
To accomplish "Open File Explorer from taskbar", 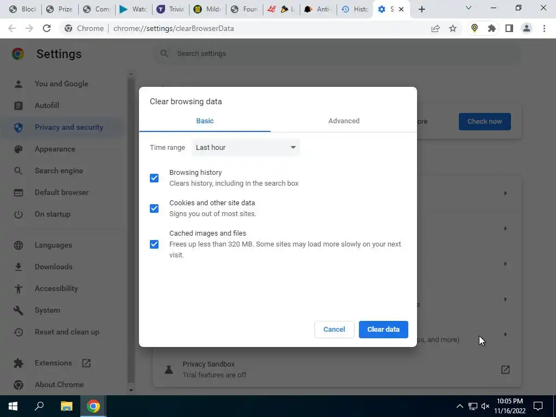I will pyautogui.click(x=66, y=406).
